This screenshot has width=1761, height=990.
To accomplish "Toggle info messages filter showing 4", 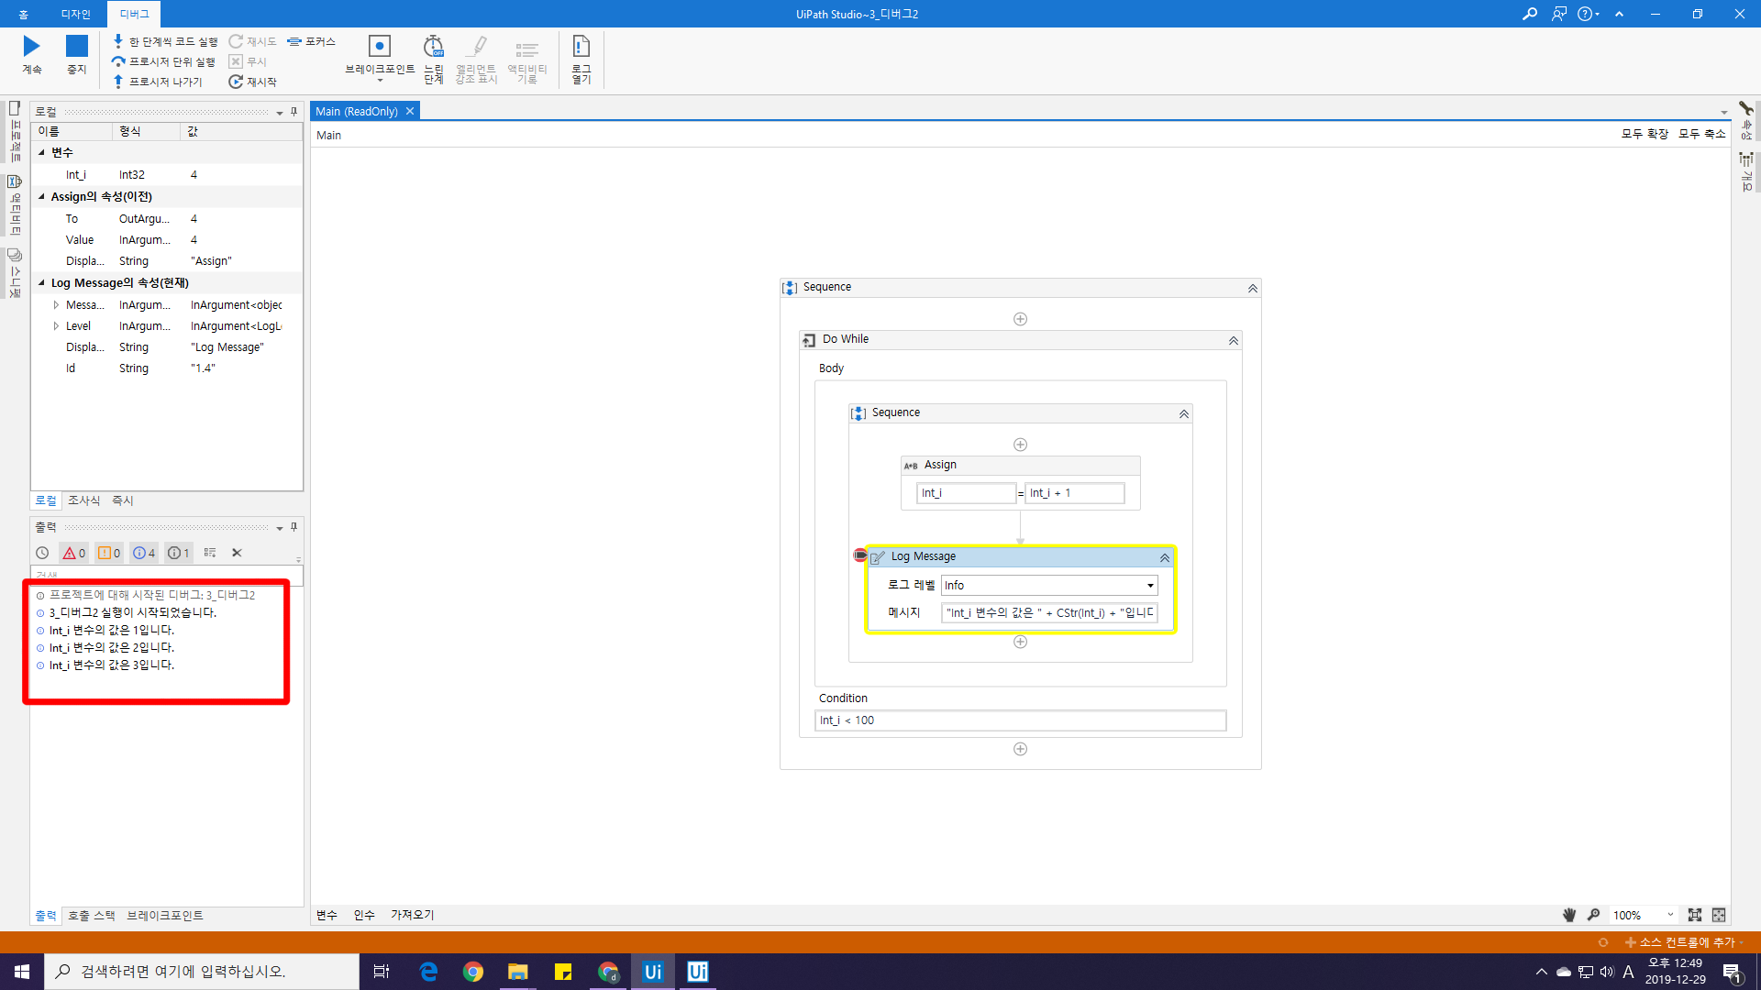I will [144, 553].
